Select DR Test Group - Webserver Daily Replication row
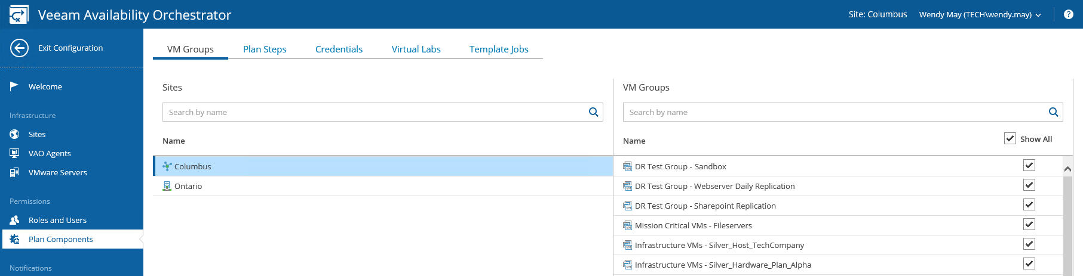 coord(838,186)
